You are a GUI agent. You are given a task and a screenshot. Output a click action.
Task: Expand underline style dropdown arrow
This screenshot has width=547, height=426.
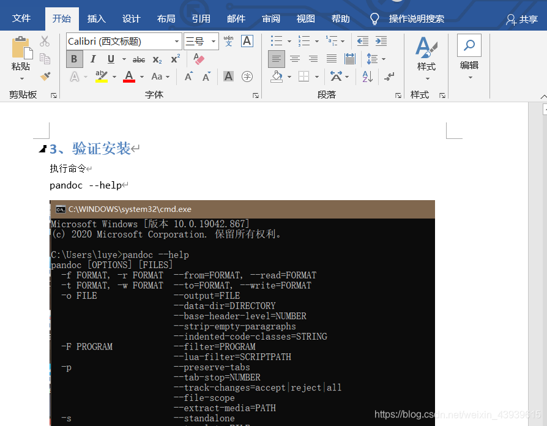(124, 59)
